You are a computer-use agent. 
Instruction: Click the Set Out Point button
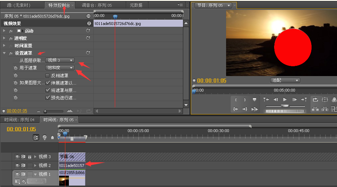click(x=245, y=100)
